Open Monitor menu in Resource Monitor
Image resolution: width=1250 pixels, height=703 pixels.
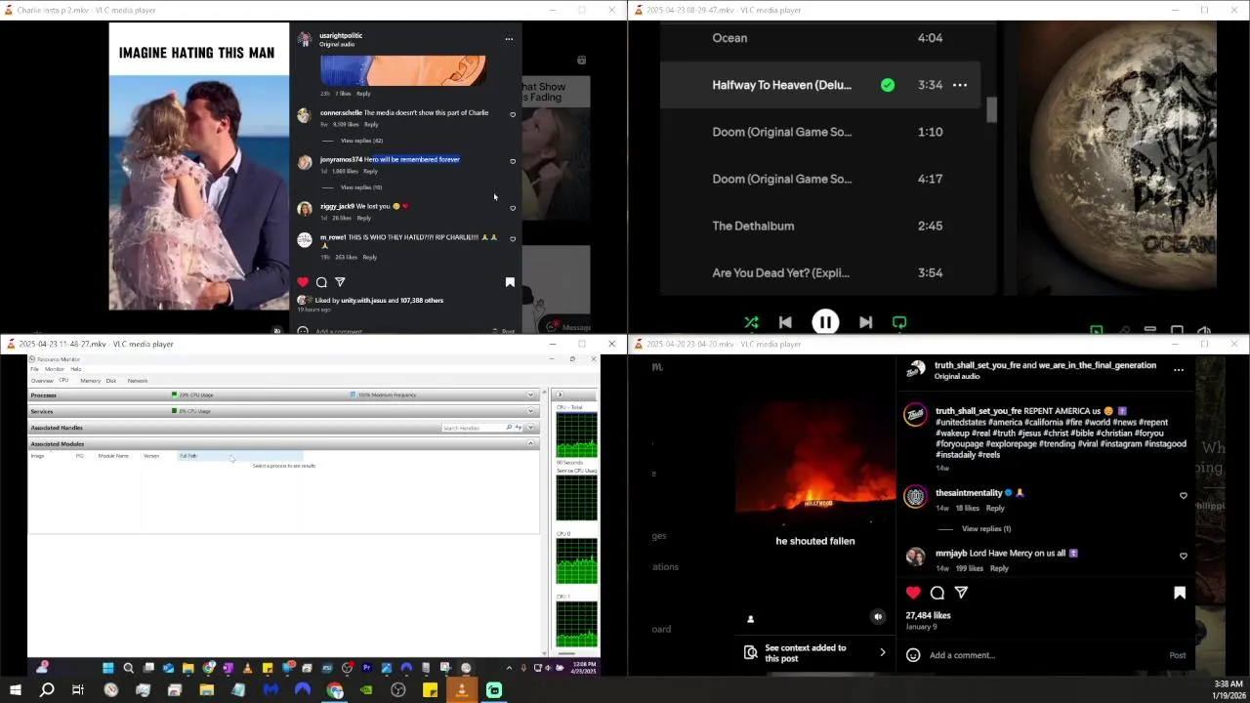(x=55, y=369)
